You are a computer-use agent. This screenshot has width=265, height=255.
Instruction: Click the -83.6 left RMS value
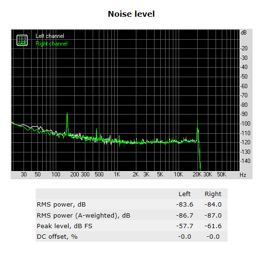point(184,205)
